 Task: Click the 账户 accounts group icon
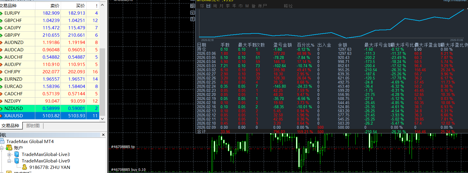coord(9,148)
